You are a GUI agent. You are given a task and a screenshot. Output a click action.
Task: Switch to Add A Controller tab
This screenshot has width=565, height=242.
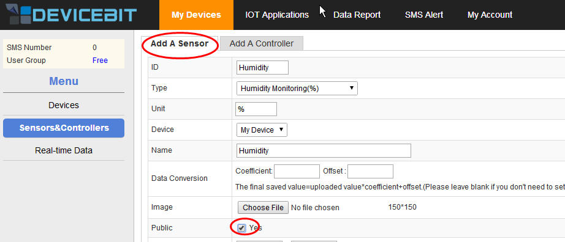click(x=262, y=43)
